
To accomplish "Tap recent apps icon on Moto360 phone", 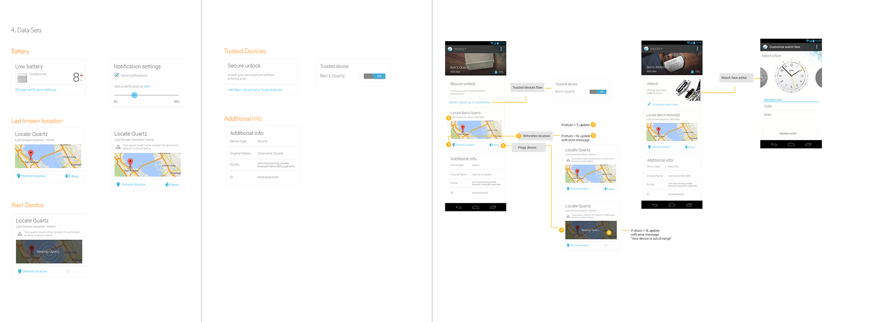I will point(689,205).
